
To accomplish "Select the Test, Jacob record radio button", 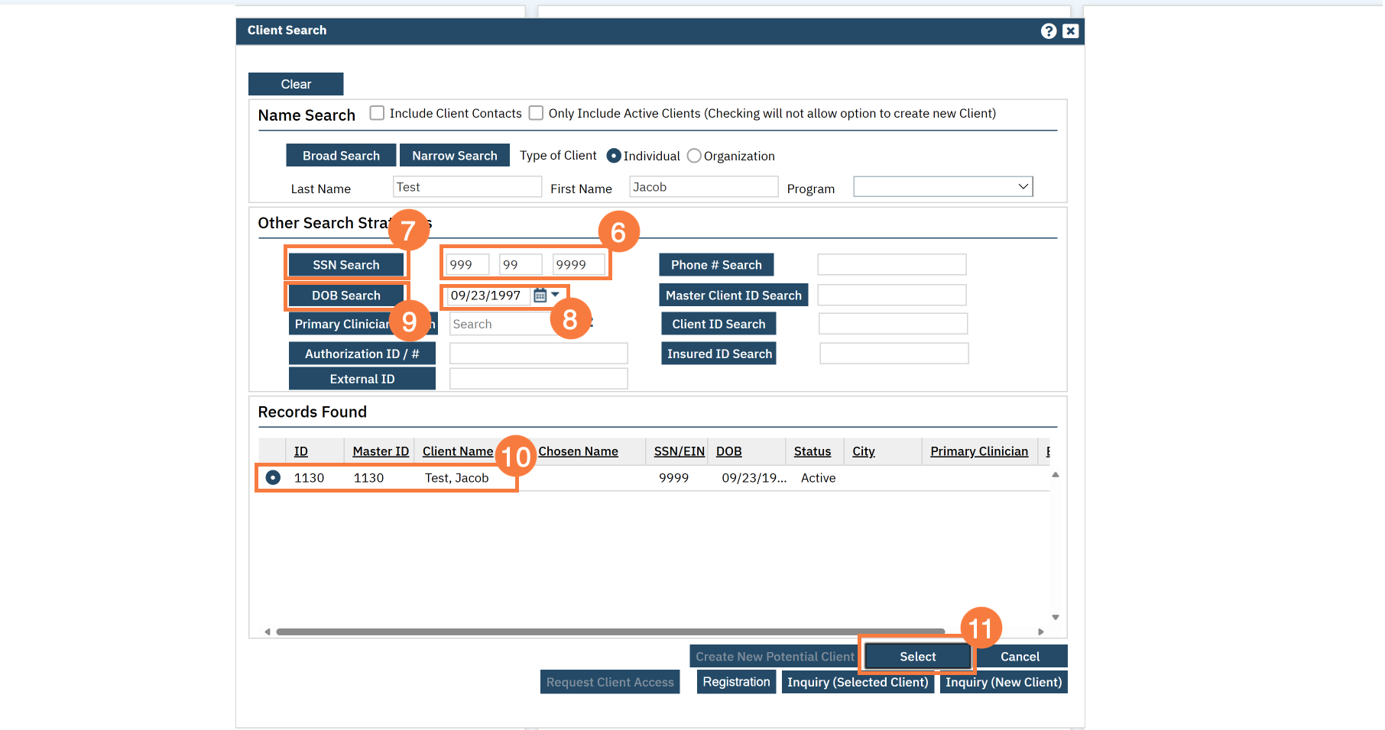I will tap(273, 478).
